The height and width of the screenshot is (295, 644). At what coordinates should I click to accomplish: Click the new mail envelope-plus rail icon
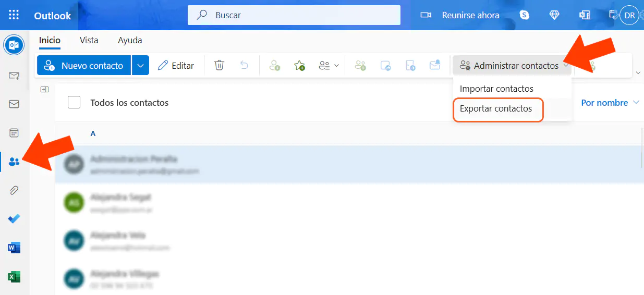[x=14, y=76]
